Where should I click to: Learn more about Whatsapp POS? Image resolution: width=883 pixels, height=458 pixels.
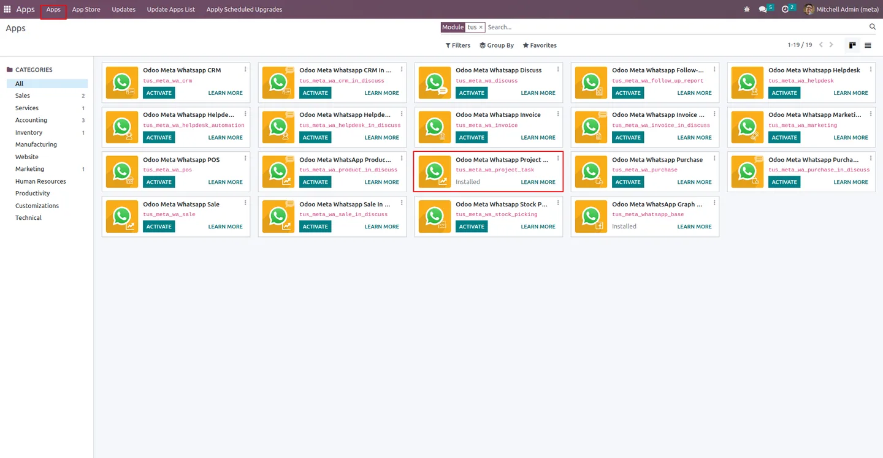click(225, 182)
